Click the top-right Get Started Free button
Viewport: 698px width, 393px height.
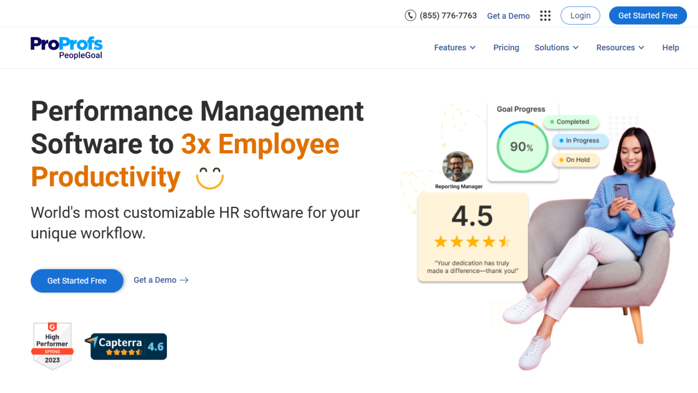tap(647, 15)
